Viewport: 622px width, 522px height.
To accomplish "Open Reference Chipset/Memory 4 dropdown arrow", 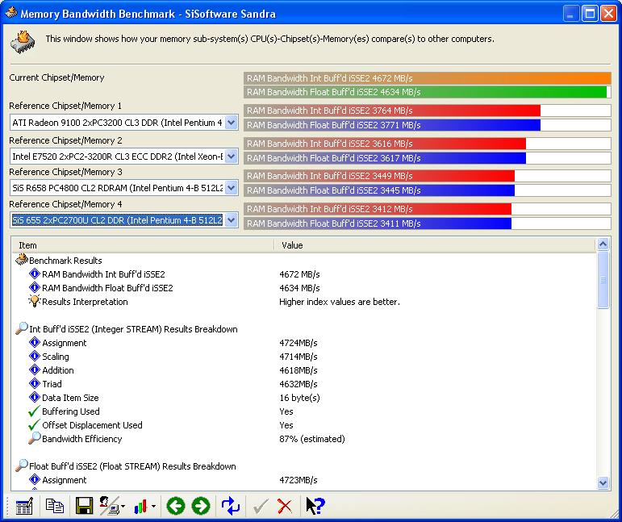I will [232, 219].
